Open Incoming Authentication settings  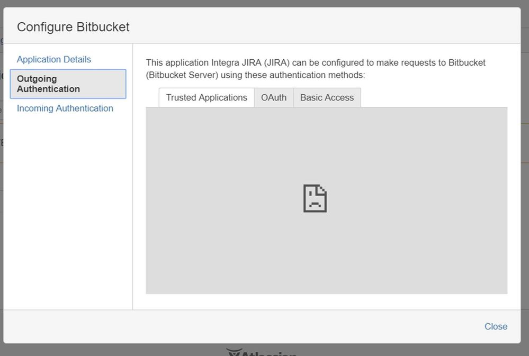[65, 108]
